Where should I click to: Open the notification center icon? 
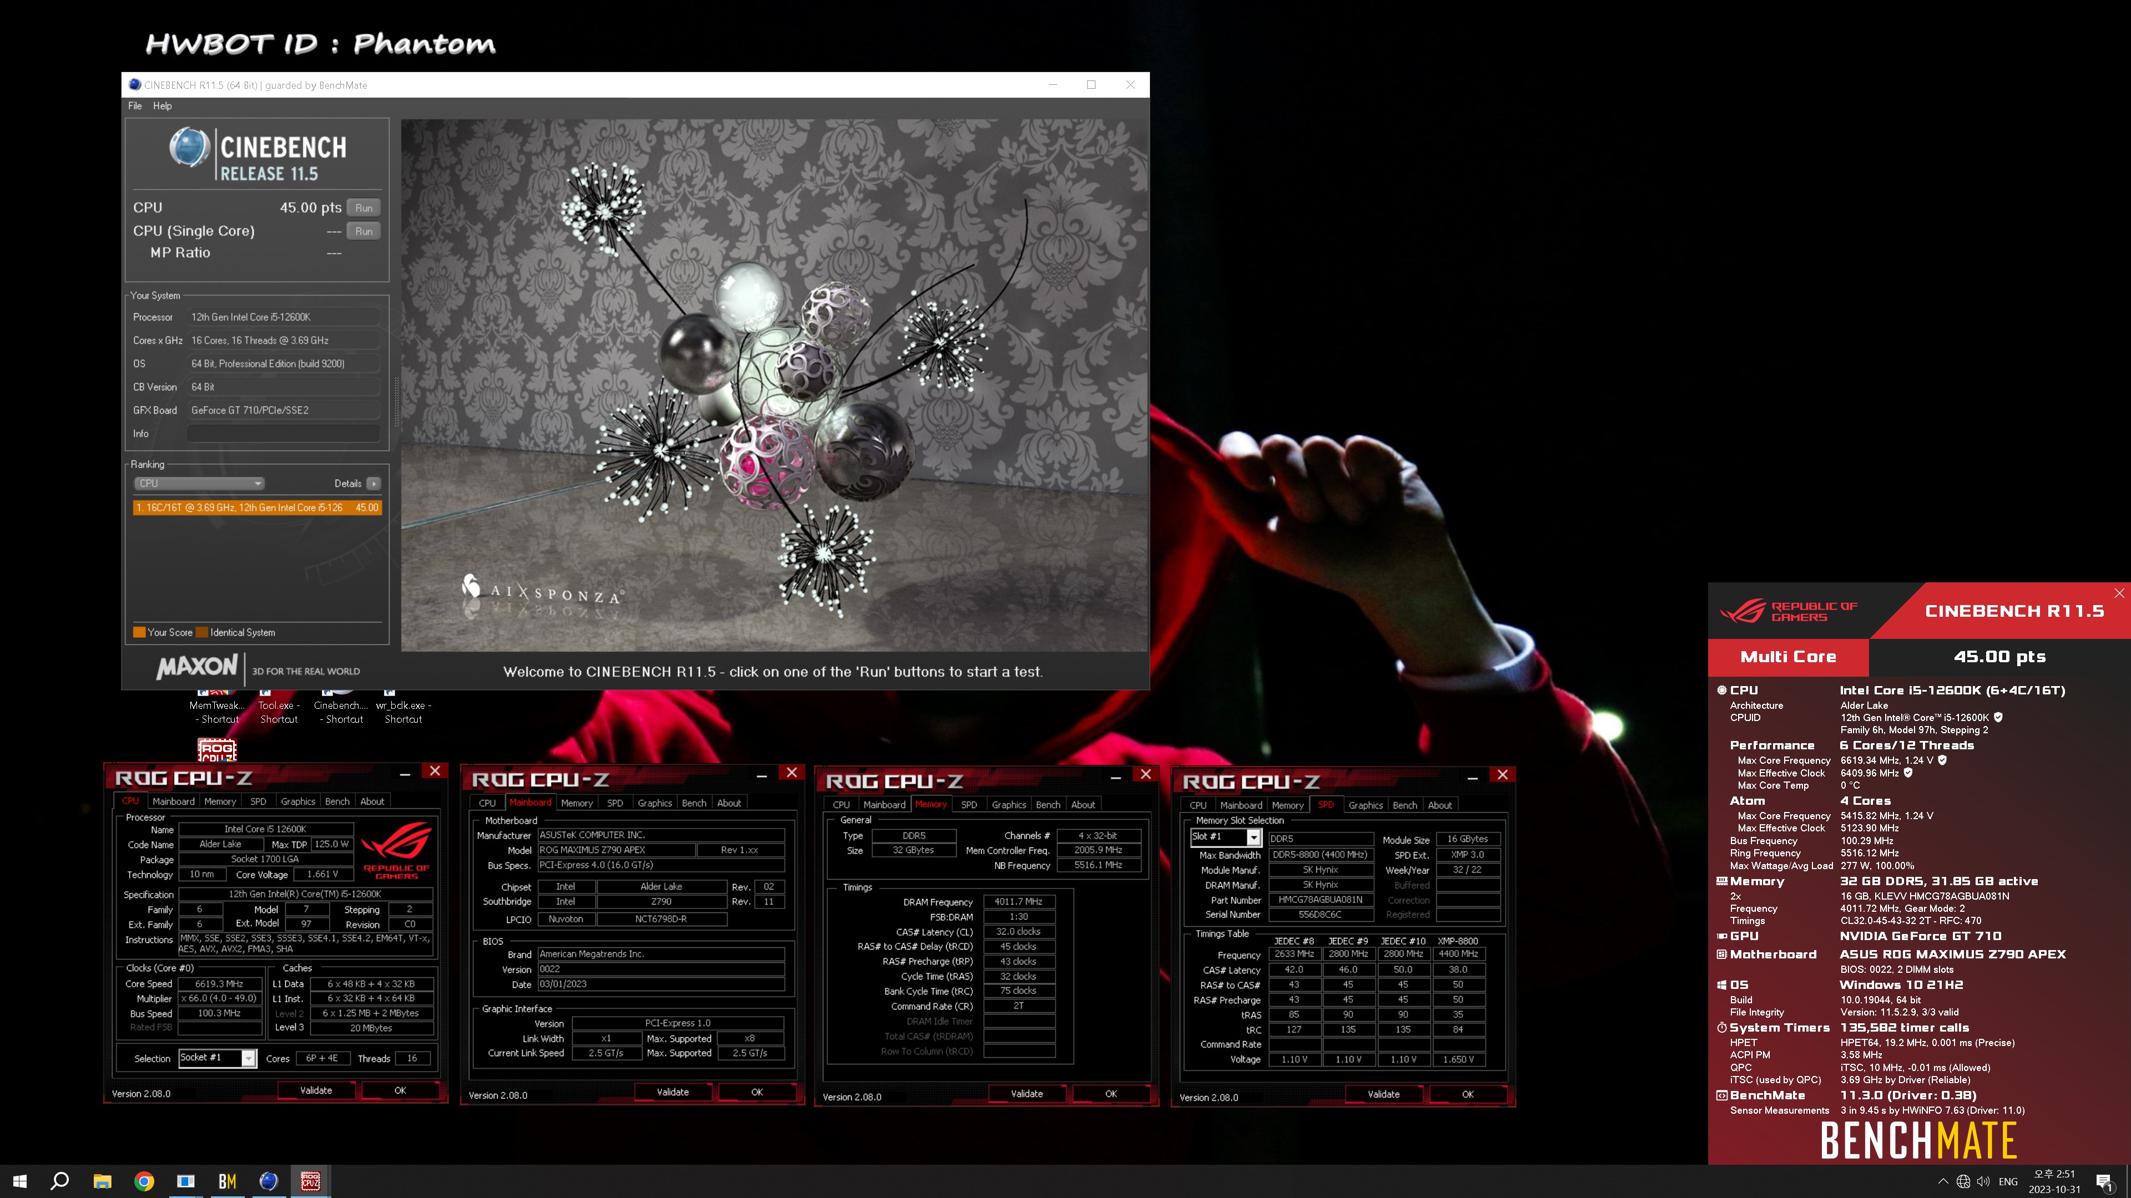[2104, 1182]
